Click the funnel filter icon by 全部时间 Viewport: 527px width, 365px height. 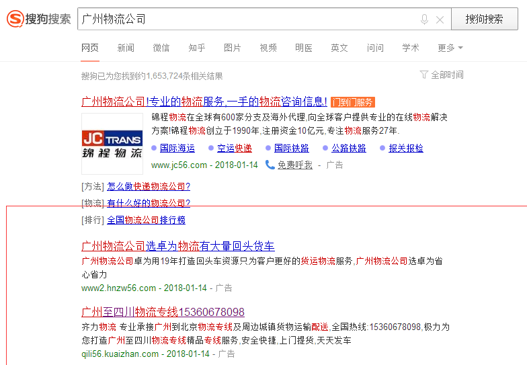[x=423, y=75]
